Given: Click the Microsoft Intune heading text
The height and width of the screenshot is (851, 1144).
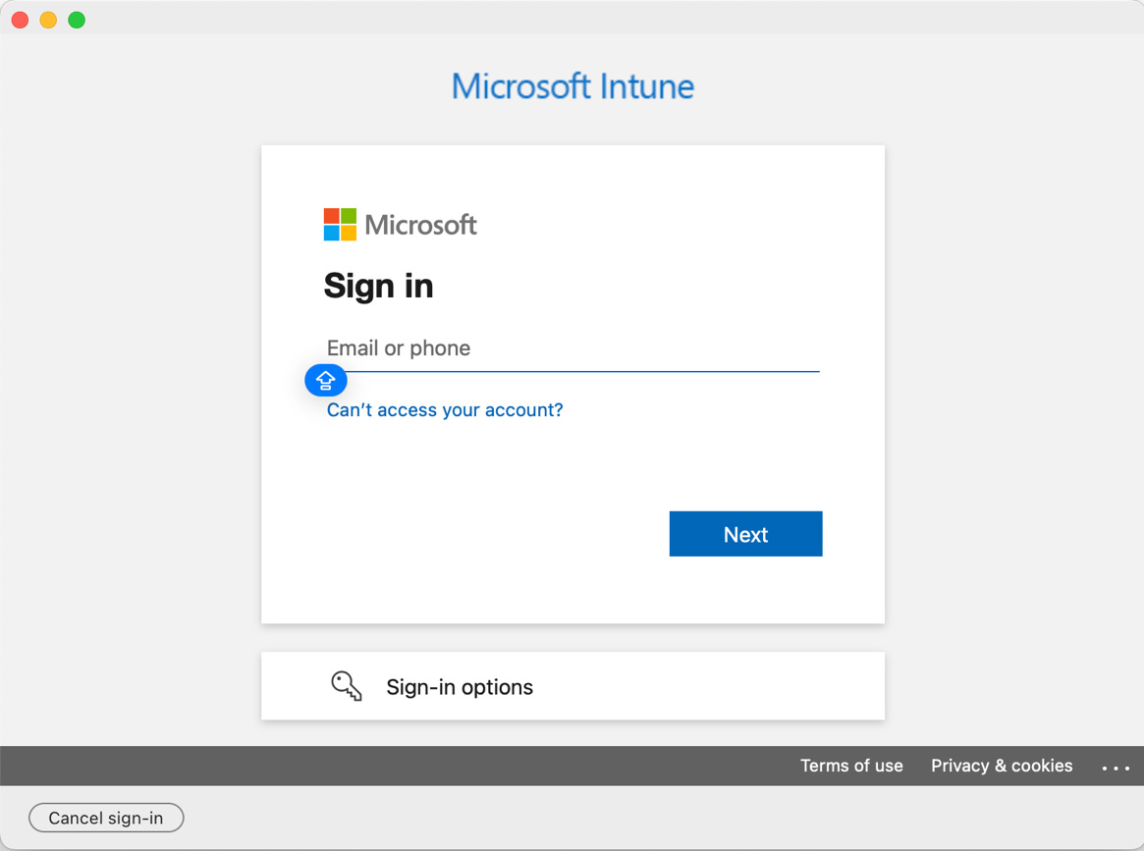Looking at the screenshot, I should click(x=572, y=86).
